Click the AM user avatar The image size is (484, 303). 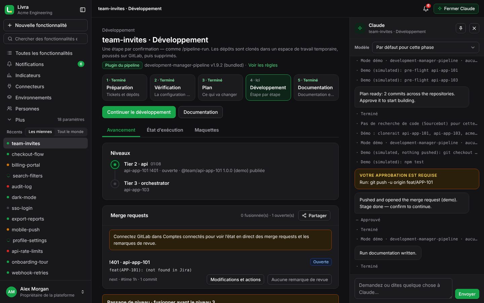(11, 292)
